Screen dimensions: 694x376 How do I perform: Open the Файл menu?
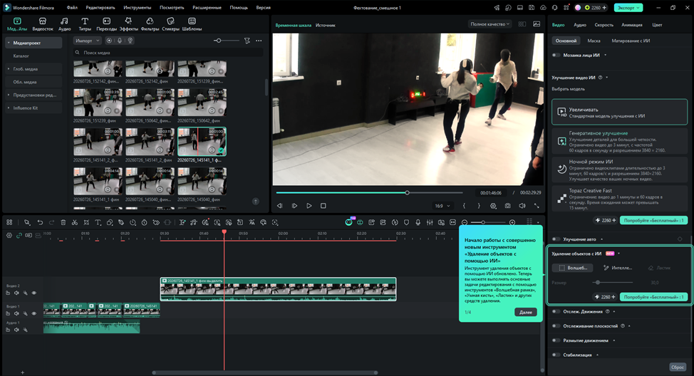click(x=72, y=8)
